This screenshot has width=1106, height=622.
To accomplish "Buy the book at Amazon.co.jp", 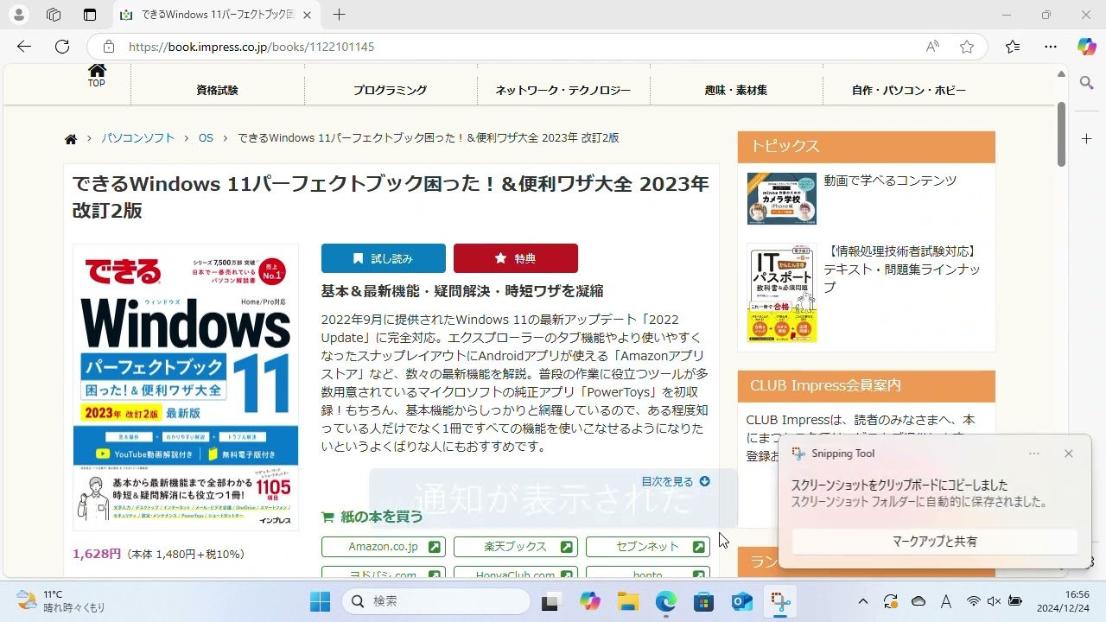I will pyautogui.click(x=384, y=547).
